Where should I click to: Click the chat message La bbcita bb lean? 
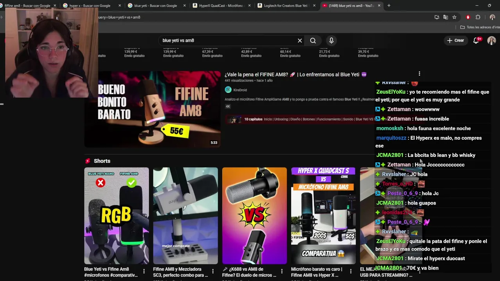pyautogui.click(x=441, y=155)
